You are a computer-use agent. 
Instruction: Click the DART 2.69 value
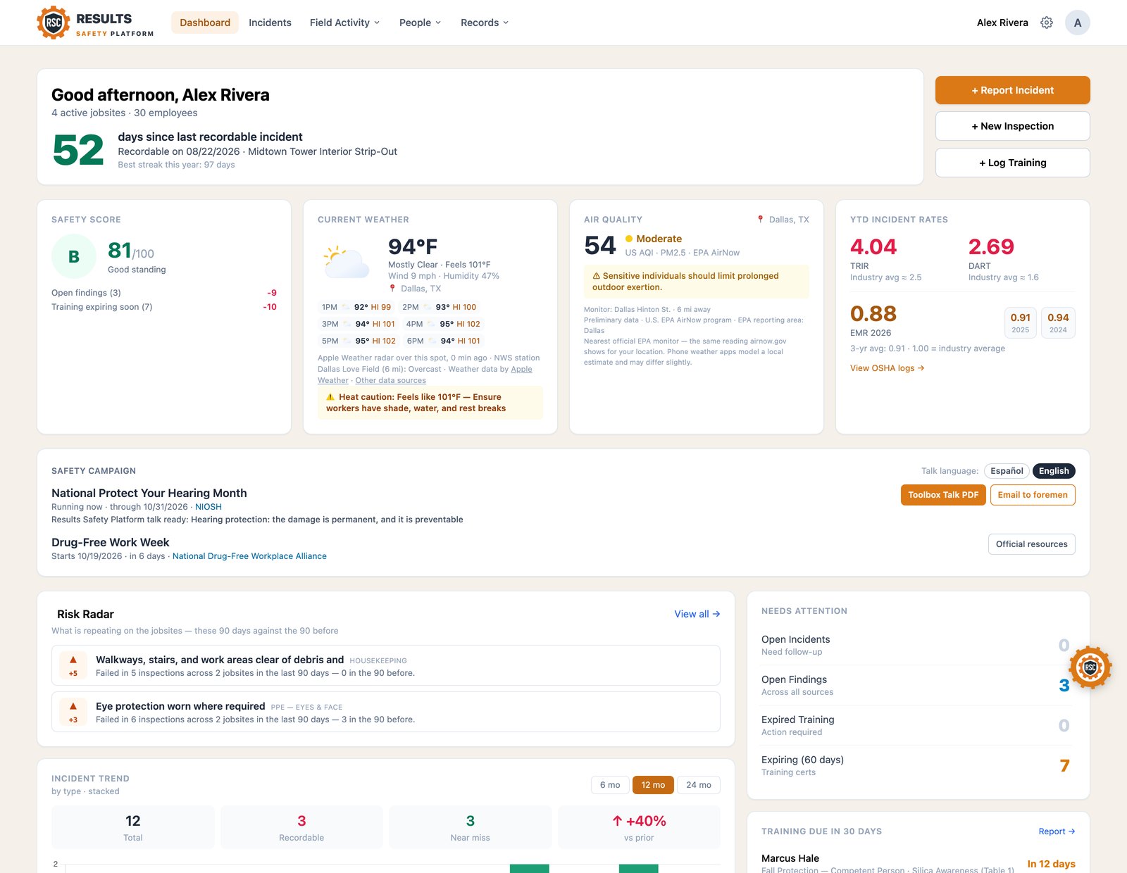(991, 246)
